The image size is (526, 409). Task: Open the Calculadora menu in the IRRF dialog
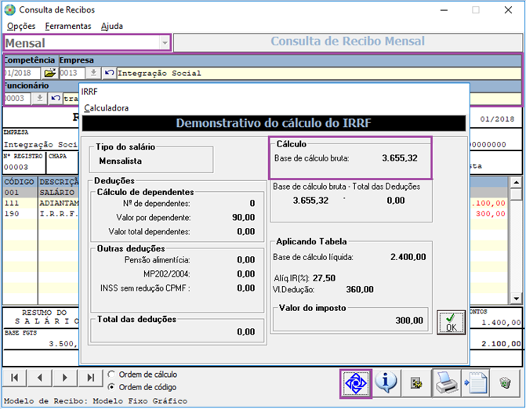click(106, 108)
